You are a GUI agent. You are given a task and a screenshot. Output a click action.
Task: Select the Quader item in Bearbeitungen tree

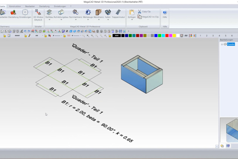point(231,44)
